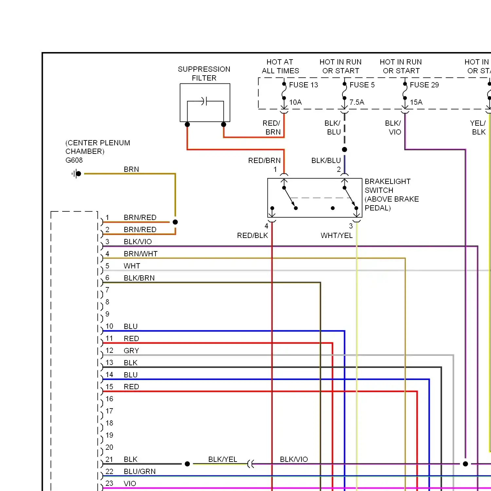
Task: Select connector pin 21 BLK label
Action: tap(131, 459)
